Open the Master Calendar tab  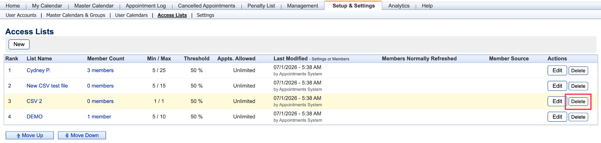(94, 6)
